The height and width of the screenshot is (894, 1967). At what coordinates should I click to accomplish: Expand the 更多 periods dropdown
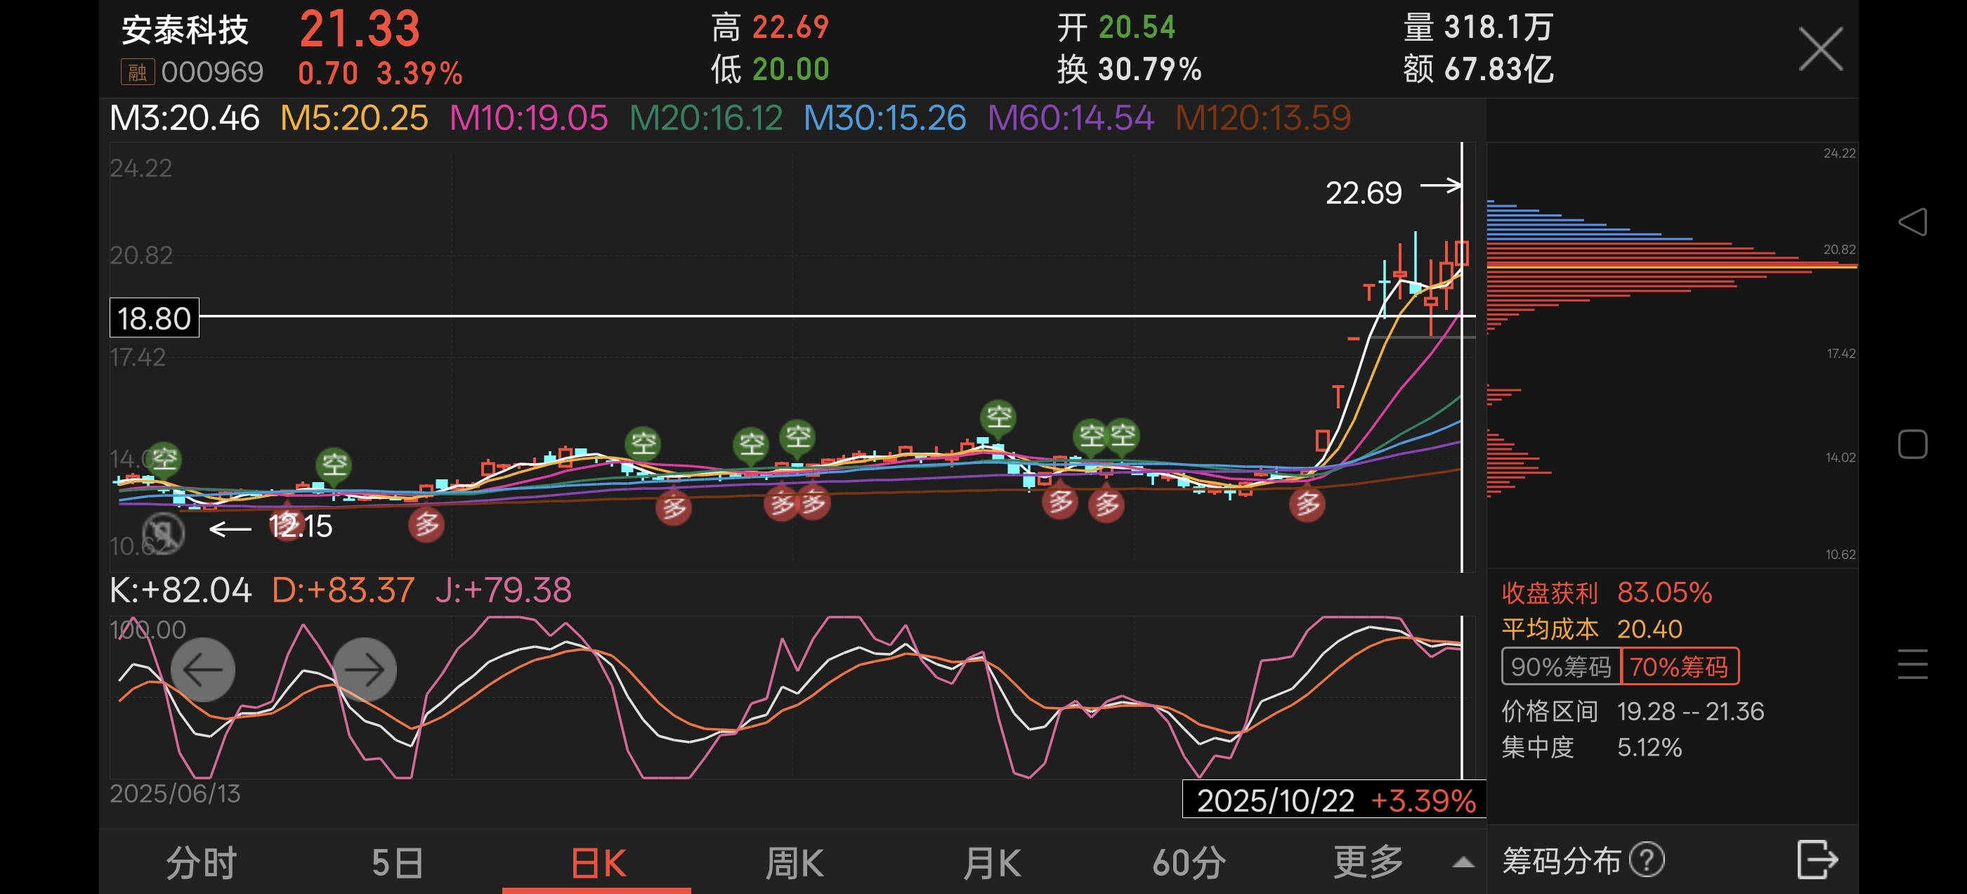(1368, 862)
